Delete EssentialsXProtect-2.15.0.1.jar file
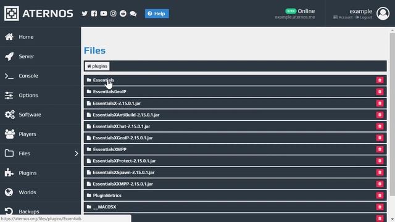The height and width of the screenshot is (222, 395). (x=380, y=161)
